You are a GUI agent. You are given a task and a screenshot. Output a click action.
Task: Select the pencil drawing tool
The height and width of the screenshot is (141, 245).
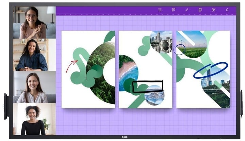[x=186, y=10]
